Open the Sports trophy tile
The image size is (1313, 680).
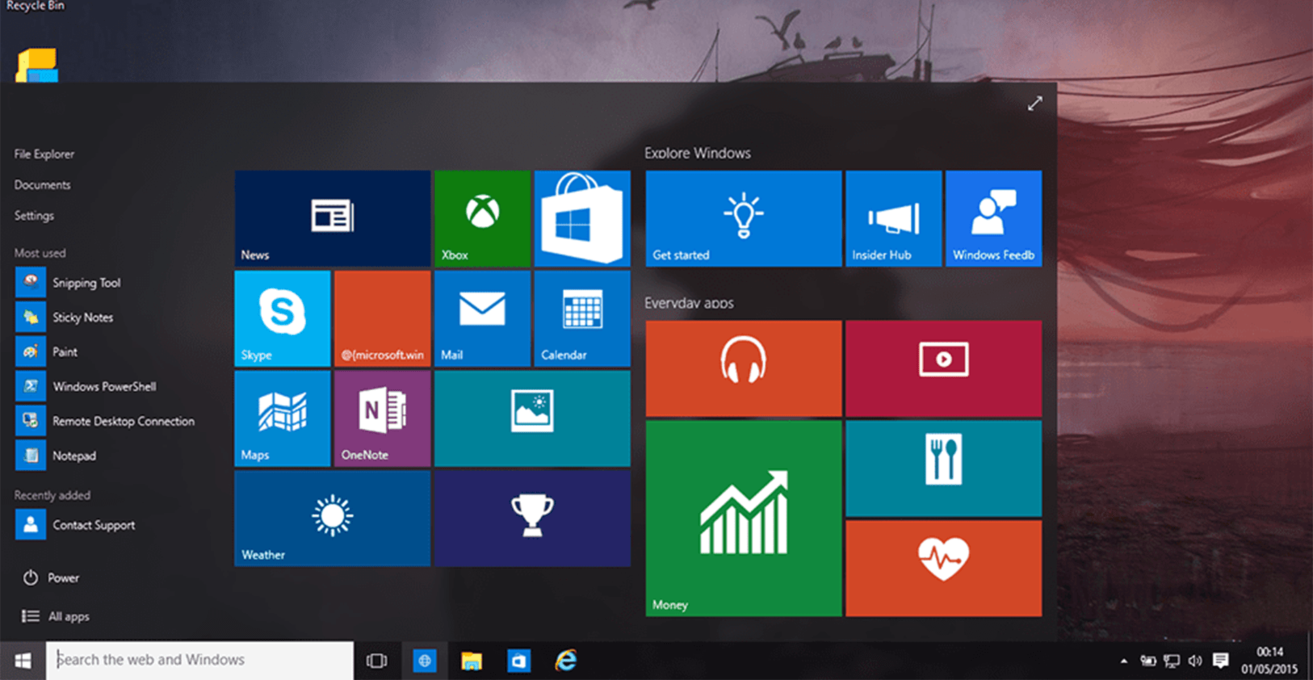pyautogui.click(x=533, y=519)
